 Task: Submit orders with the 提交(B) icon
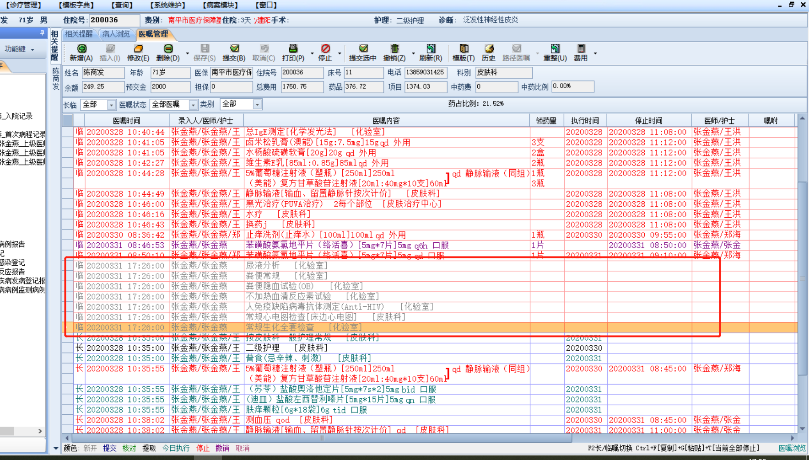tap(234, 48)
